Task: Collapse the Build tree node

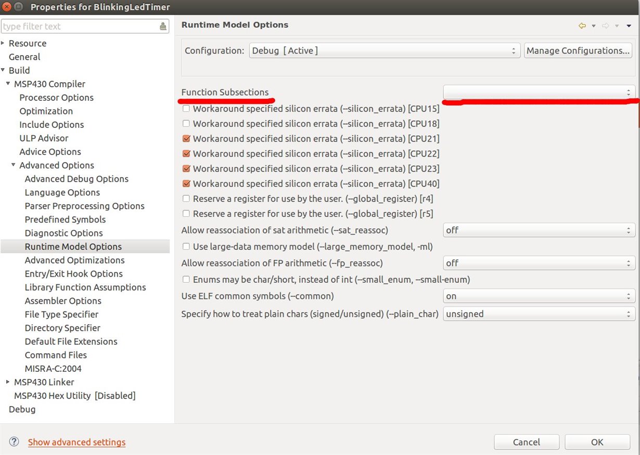Action: [x=3, y=70]
